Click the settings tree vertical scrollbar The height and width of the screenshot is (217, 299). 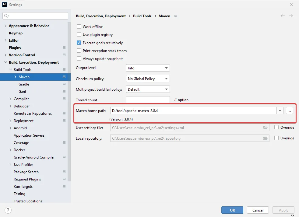69,102
